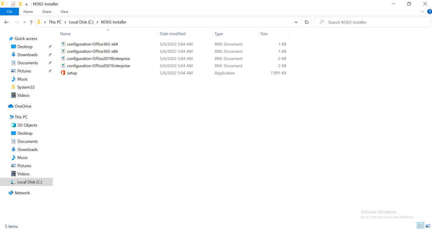The image size is (432, 229).
Task: Select Quick access in navigation pane
Action: click(26, 39)
